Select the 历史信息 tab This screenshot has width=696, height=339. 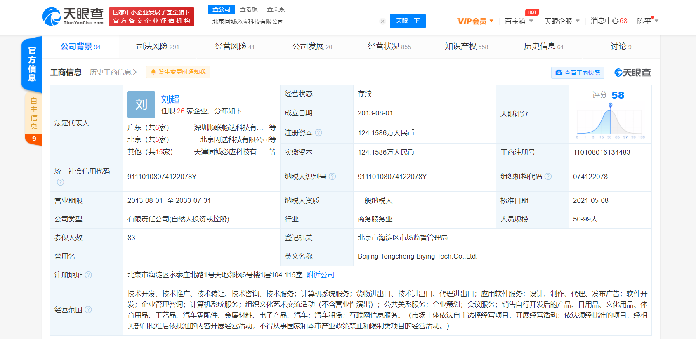(543, 47)
